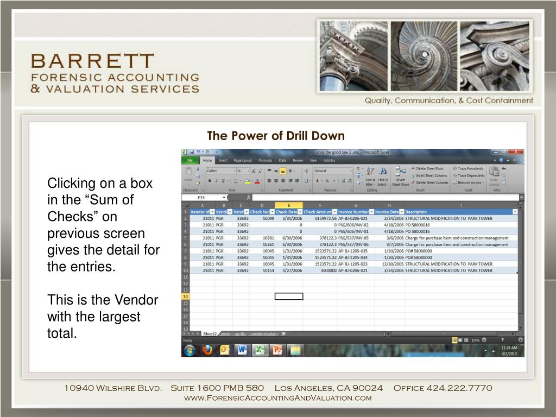Switch to the Review tab
Viewport: 556px width, 417px height.
coord(298,160)
